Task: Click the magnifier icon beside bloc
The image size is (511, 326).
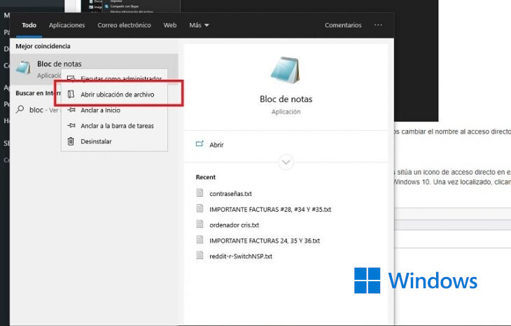Action: [x=20, y=109]
